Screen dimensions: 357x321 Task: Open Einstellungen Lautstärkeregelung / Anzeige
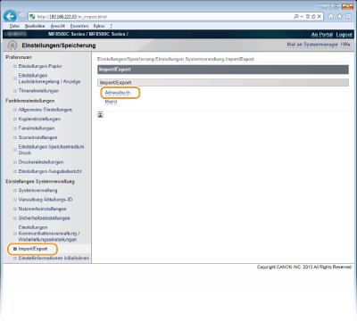coord(49,78)
